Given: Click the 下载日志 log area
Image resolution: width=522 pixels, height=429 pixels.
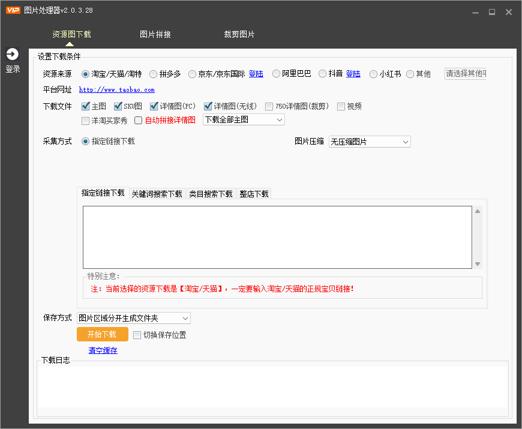Looking at the screenshot, I should click(272, 387).
